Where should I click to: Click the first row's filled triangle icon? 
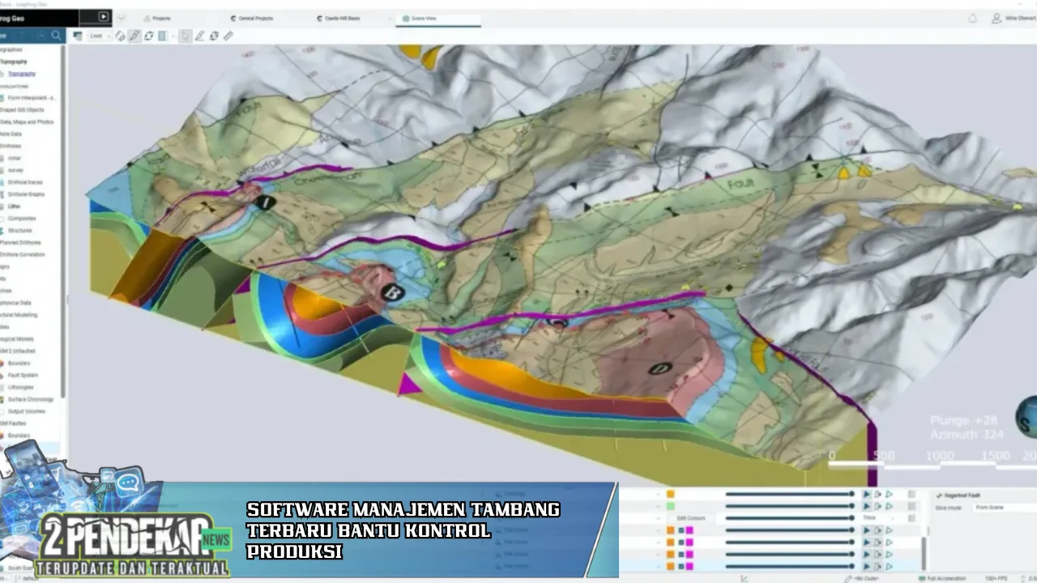click(866, 494)
